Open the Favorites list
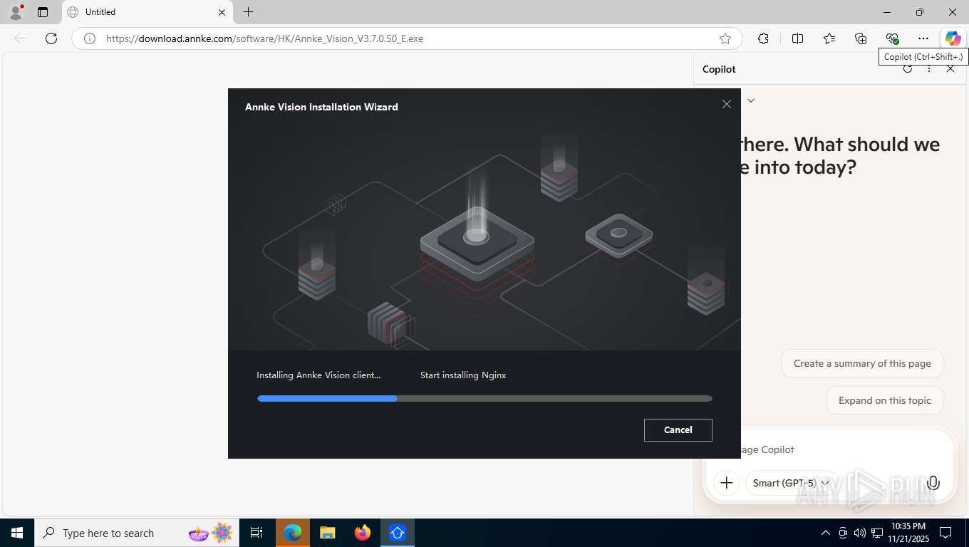Viewport: 969px width, 547px height. pos(829,38)
